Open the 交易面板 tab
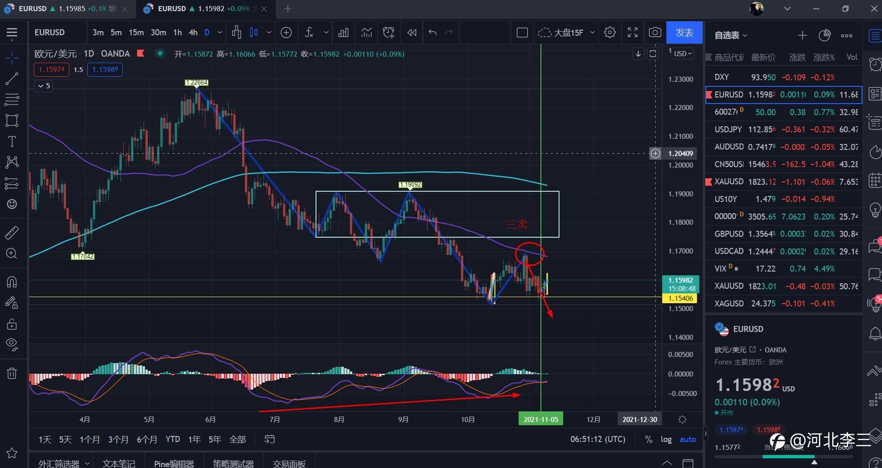882x468 pixels. [289, 463]
